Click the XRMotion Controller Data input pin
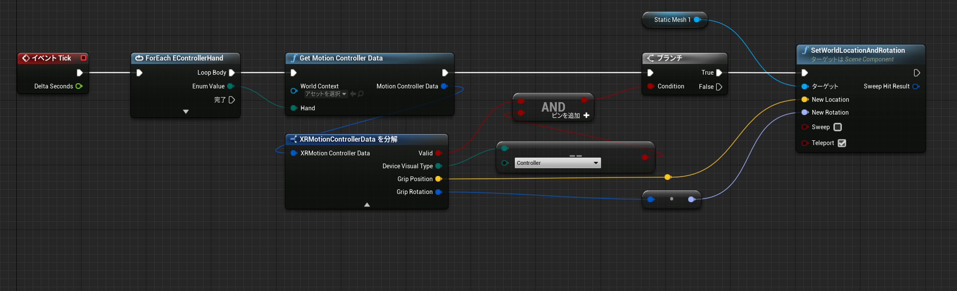Image resolution: width=957 pixels, height=291 pixels. pyautogui.click(x=294, y=153)
